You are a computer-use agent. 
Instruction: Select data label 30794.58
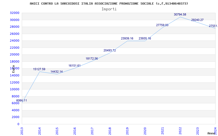180,14
